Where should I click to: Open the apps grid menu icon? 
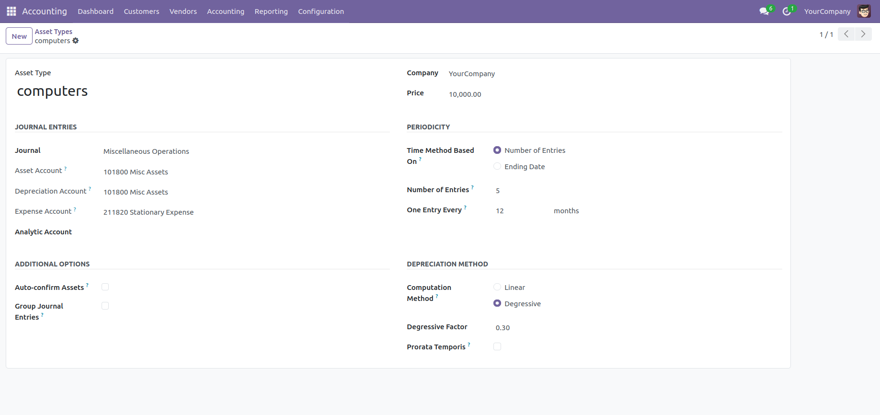point(11,11)
